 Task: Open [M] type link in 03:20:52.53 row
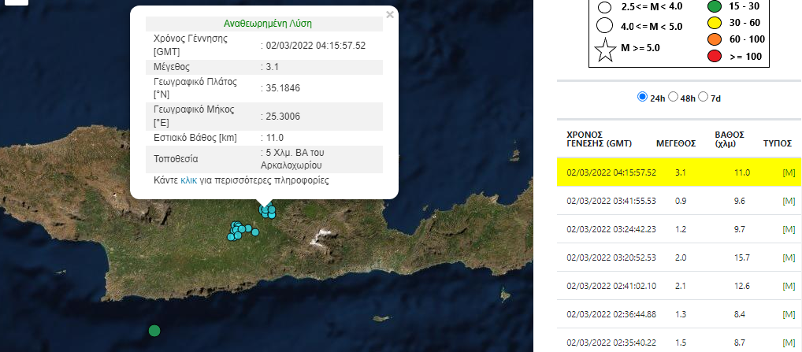pos(789,258)
